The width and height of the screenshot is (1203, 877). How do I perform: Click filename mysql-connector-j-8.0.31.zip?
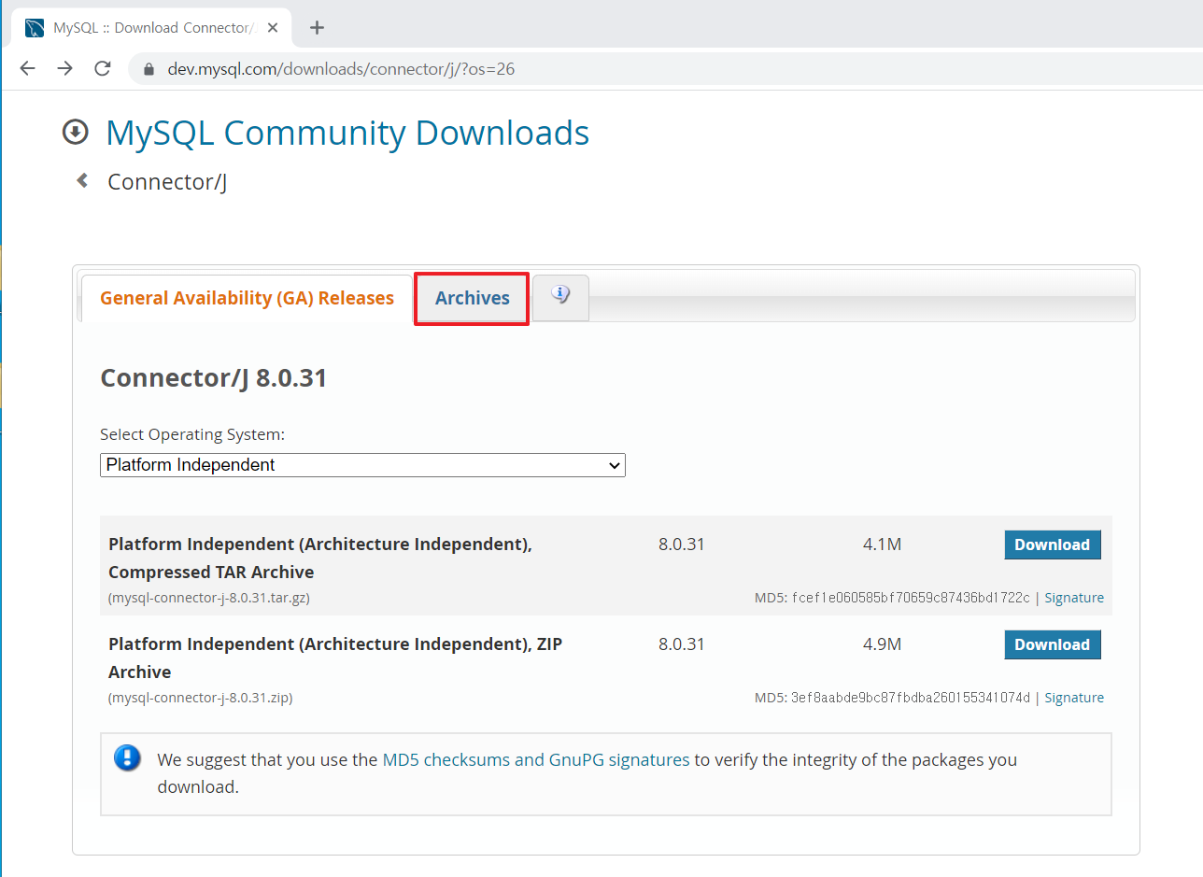pyautogui.click(x=200, y=698)
